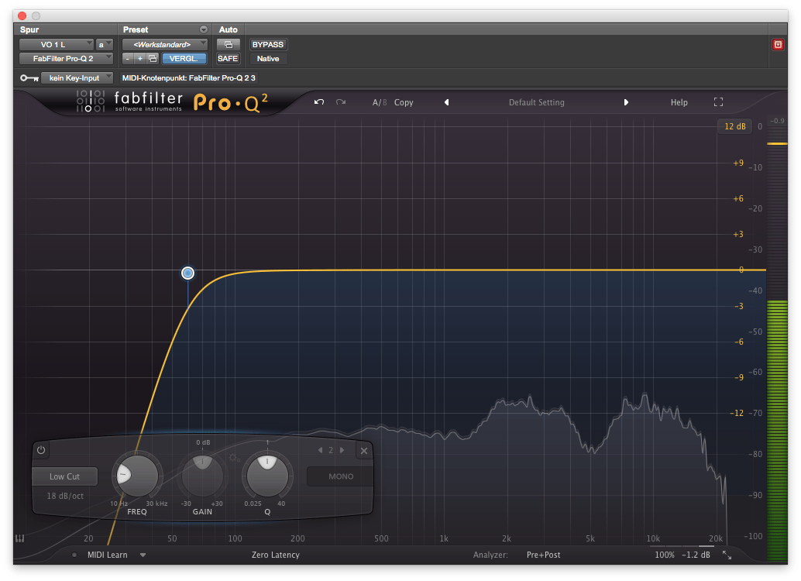Click the -1.2 dB output level
Screen dimensions: 801x581
point(696,555)
